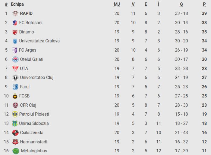
Task: Click the G goals column header
Action: (x=181, y=4)
